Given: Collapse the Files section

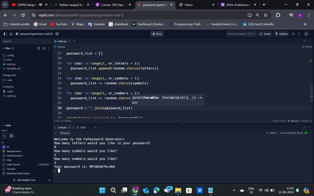Looking at the screenshot, I should pyautogui.click(x=3, y=48).
